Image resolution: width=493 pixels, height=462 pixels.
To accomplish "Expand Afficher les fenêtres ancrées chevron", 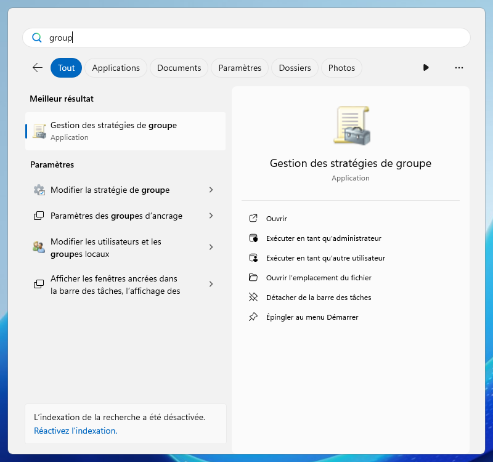I will 211,284.
